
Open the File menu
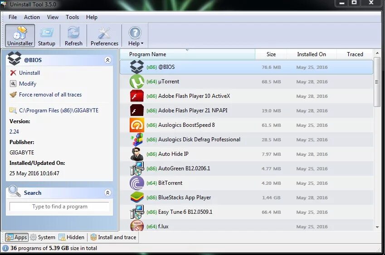click(13, 17)
